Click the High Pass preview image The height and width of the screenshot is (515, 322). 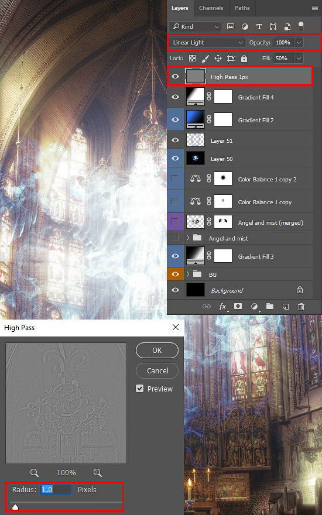pyautogui.click(x=66, y=403)
